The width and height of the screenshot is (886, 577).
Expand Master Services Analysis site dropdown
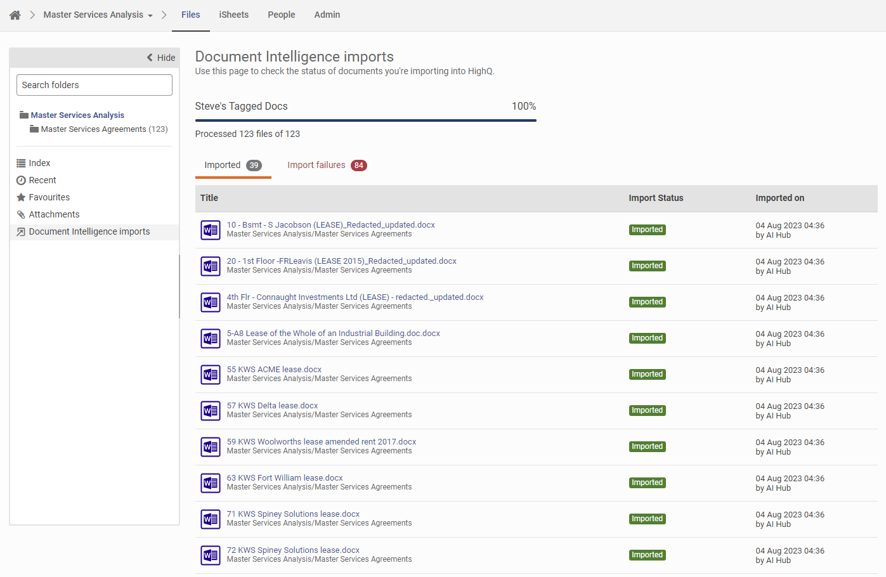150,16
